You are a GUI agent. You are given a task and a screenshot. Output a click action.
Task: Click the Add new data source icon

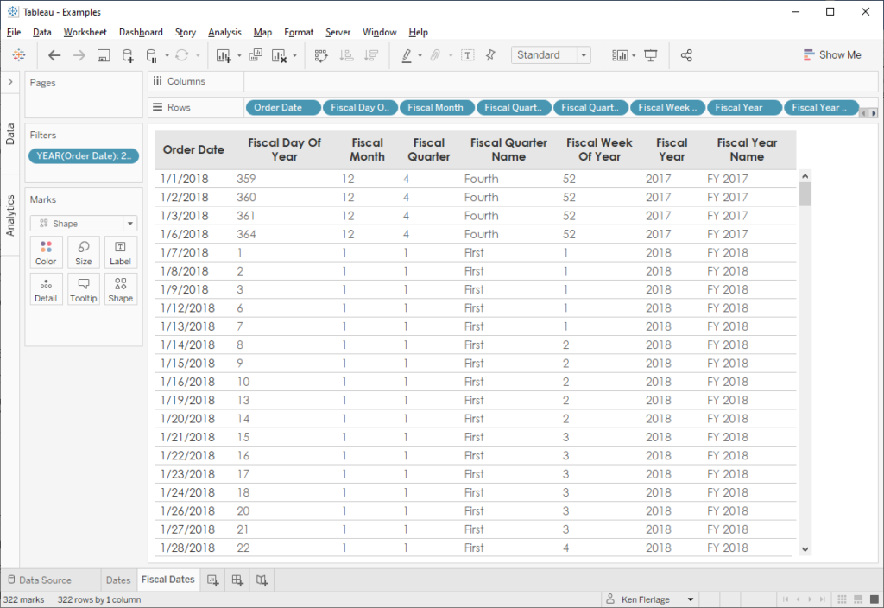click(128, 55)
